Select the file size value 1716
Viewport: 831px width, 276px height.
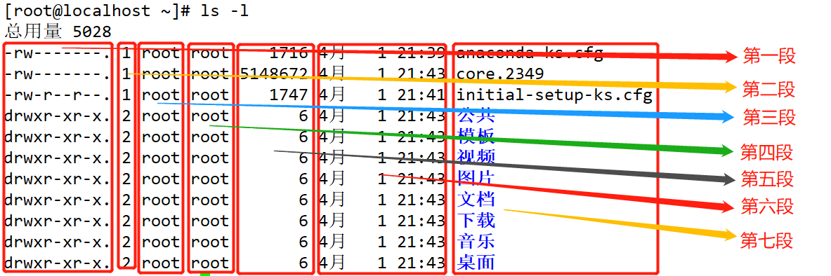[x=288, y=53]
